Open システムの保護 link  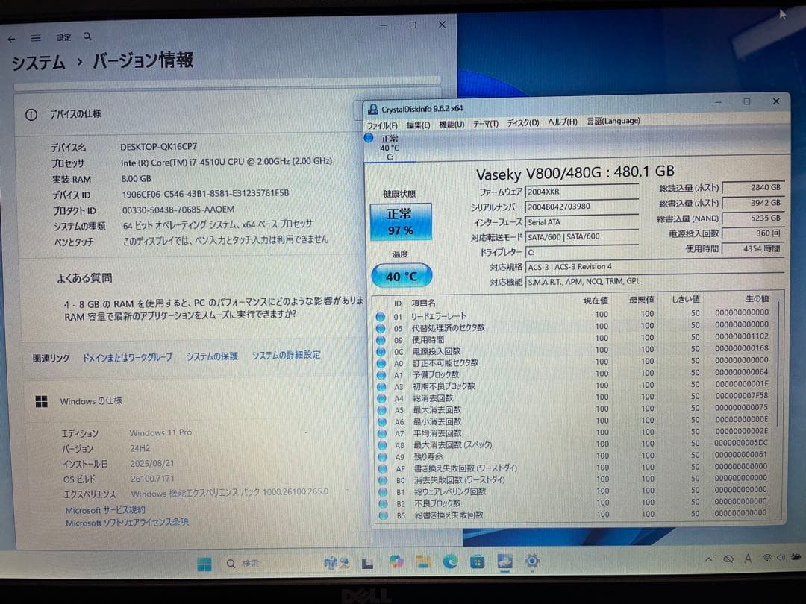point(212,356)
